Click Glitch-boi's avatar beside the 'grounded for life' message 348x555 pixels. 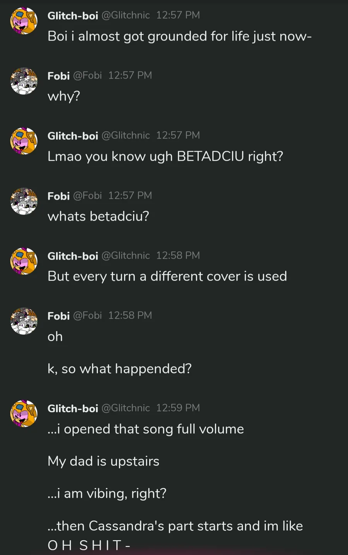[24, 21]
